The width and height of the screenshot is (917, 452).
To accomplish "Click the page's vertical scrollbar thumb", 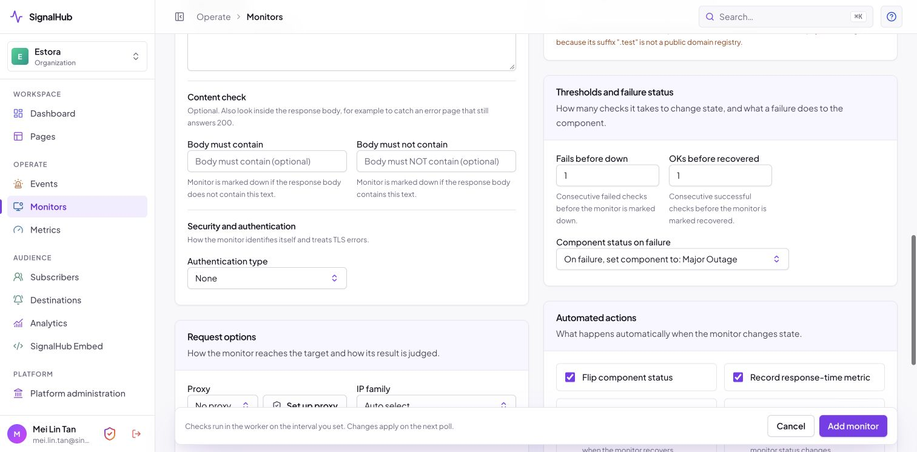I will [914, 300].
